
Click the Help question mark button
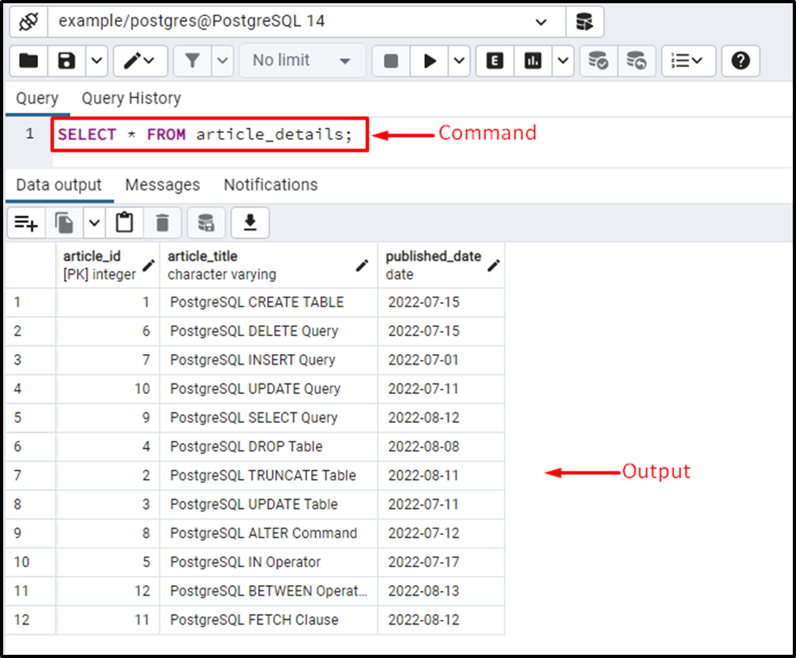click(x=742, y=61)
